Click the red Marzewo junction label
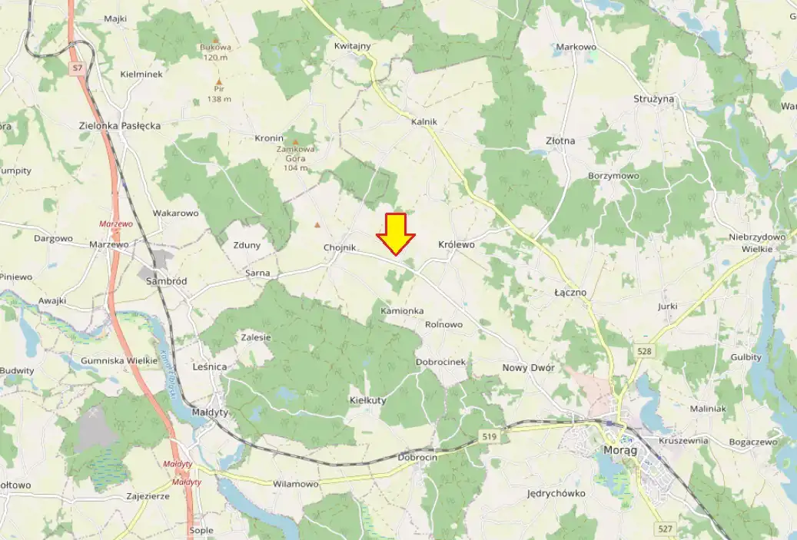 click(x=116, y=224)
